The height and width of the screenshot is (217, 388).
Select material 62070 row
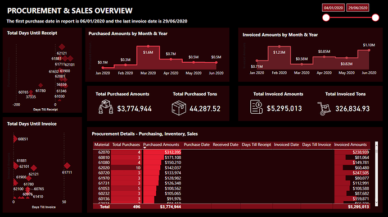232,153
